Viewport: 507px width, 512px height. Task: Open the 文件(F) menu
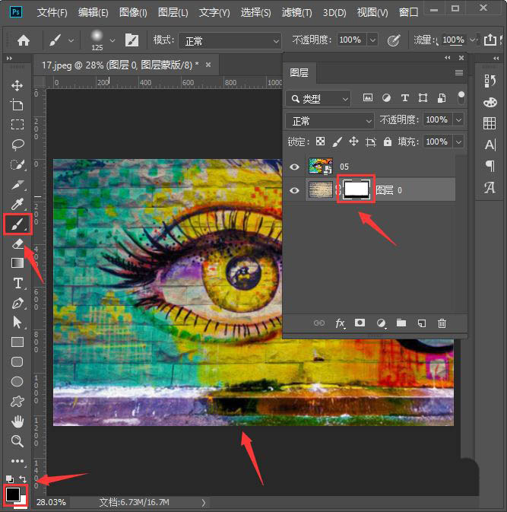52,12
